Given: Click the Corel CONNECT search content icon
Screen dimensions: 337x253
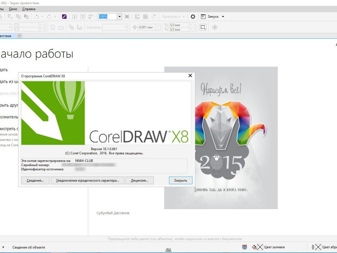Looking at the screenshot, I should point(64,16).
